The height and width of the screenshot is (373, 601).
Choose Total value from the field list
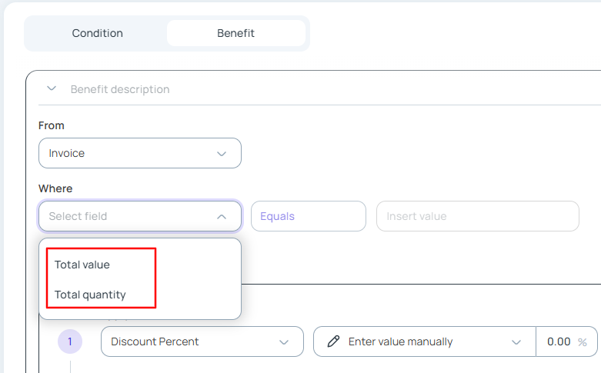(x=82, y=265)
